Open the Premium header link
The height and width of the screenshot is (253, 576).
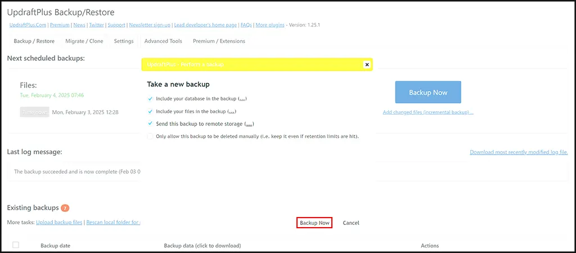[x=60, y=25]
